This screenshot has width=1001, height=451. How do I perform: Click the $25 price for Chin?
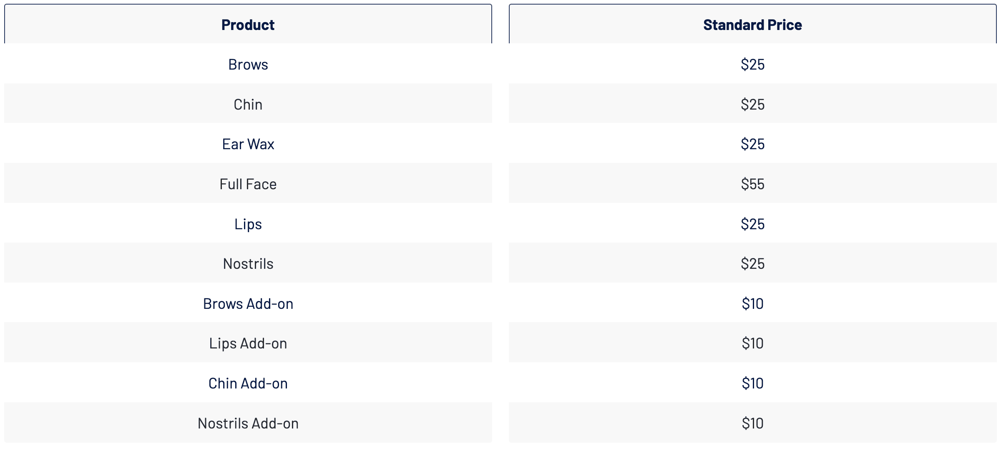coord(753,104)
